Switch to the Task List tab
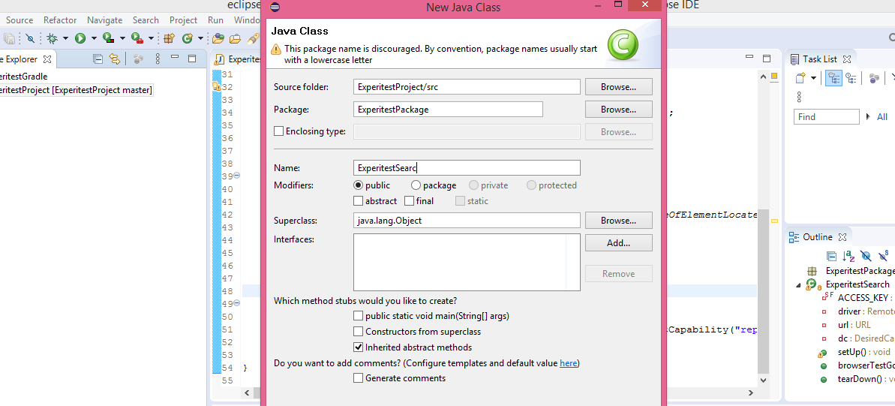This screenshot has width=895, height=406. click(x=819, y=59)
